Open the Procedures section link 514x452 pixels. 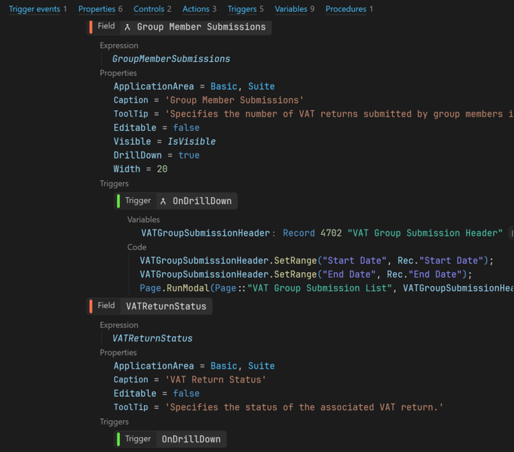pos(346,9)
